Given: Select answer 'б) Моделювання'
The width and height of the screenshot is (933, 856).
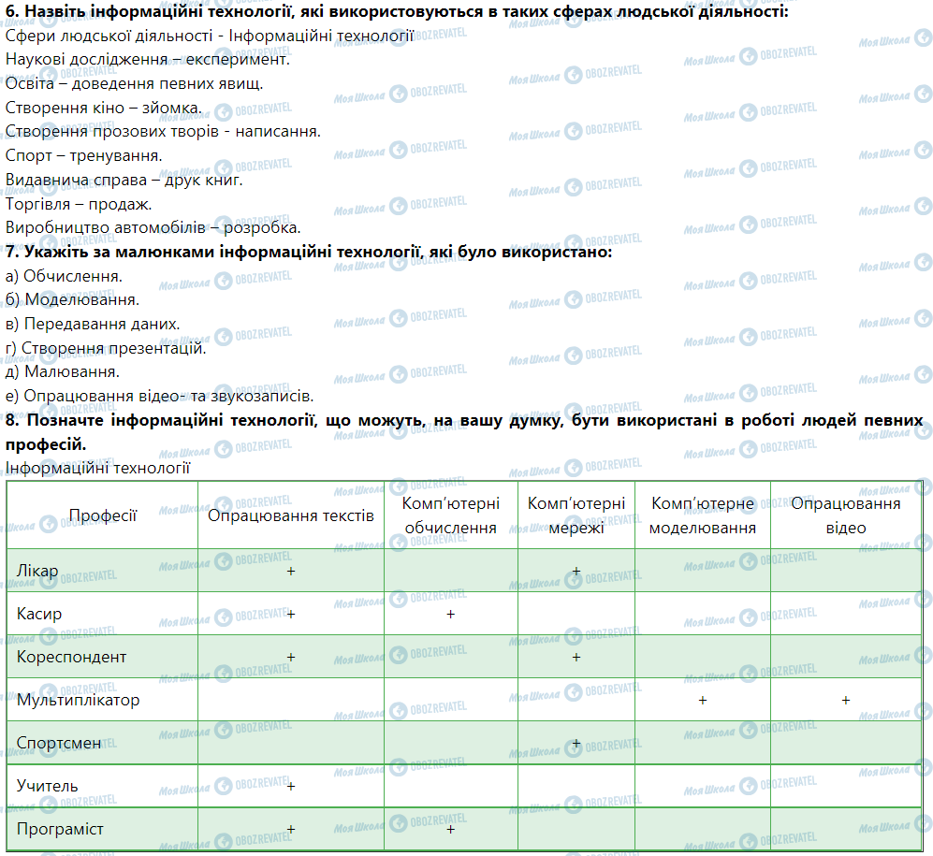Looking at the screenshot, I should (72, 299).
